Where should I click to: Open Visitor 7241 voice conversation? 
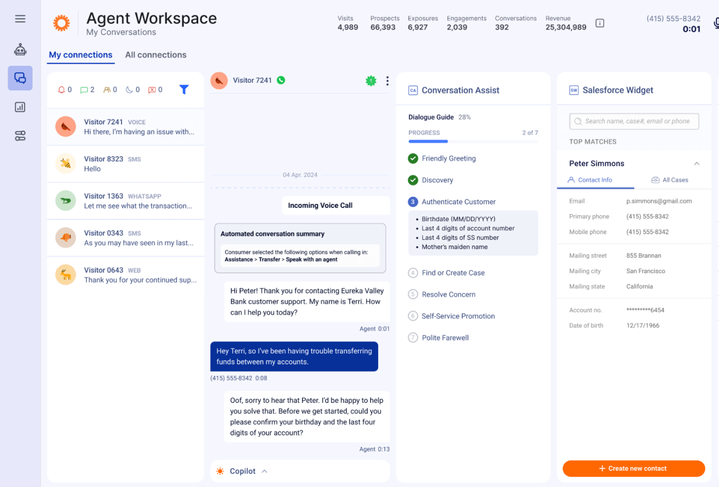coord(126,127)
